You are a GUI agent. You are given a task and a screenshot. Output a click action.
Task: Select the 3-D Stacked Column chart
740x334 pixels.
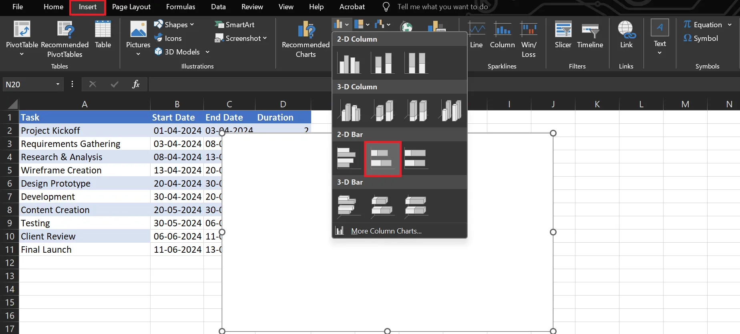click(384, 111)
